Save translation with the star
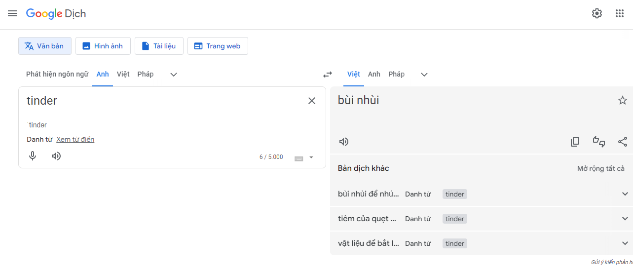 tap(623, 100)
